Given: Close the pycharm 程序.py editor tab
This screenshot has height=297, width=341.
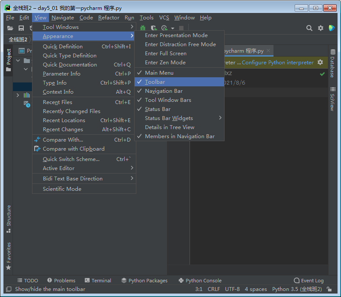Looking at the screenshot, I should [x=268, y=51].
